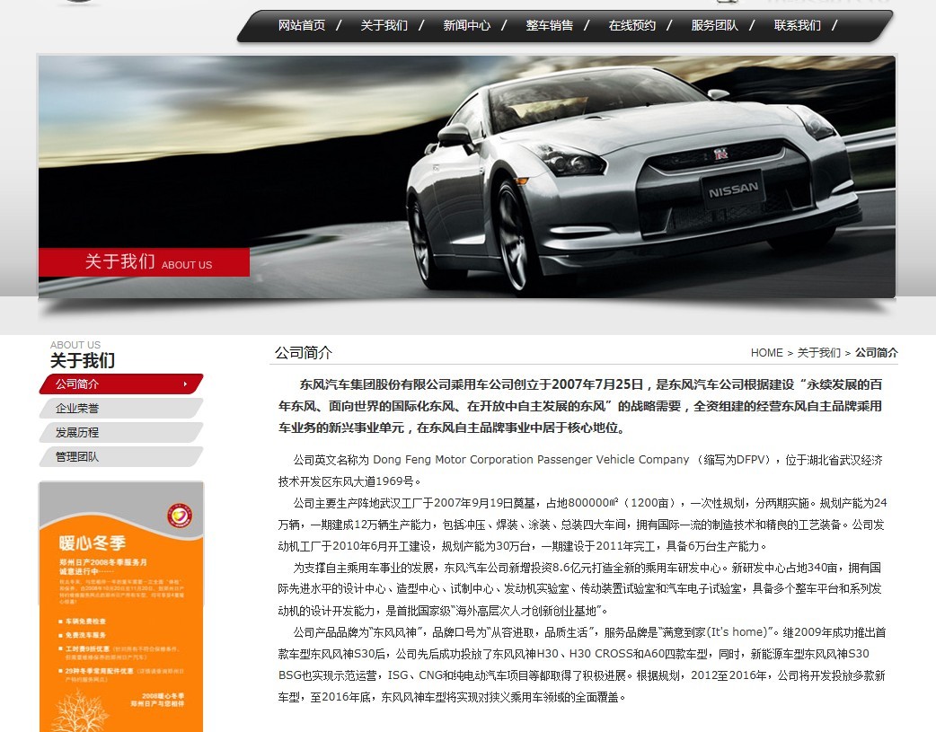Image resolution: width=936 pixels, height=732 pixels.
Task: Click the bold intro paragraph about 2007年7月25日
Action: (580, 406)
